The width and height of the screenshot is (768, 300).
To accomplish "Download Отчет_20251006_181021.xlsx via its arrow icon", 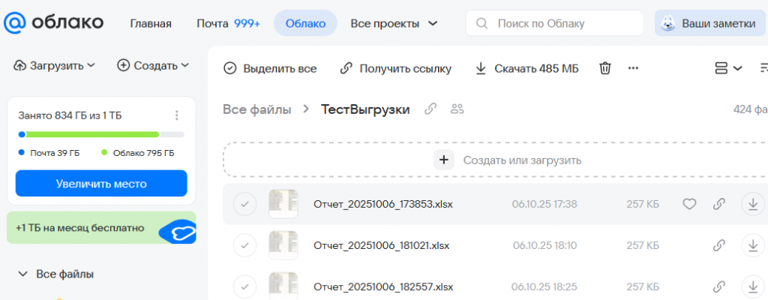I will click(x=751, y=245).
